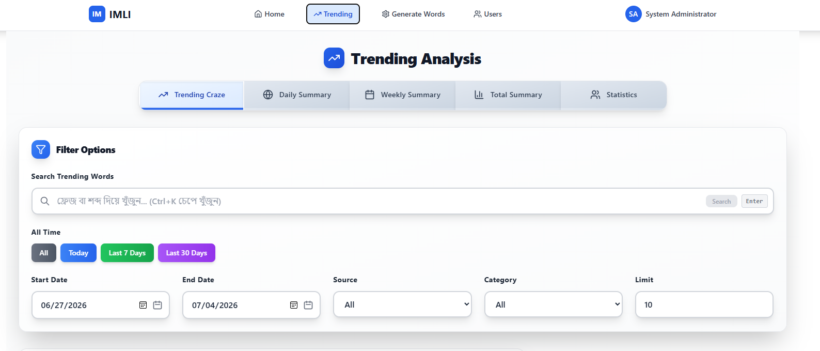The width and height of the screenshot is (820, 351).
Task: Filter by Last 30 Days
Action: [x=186, y=253]
